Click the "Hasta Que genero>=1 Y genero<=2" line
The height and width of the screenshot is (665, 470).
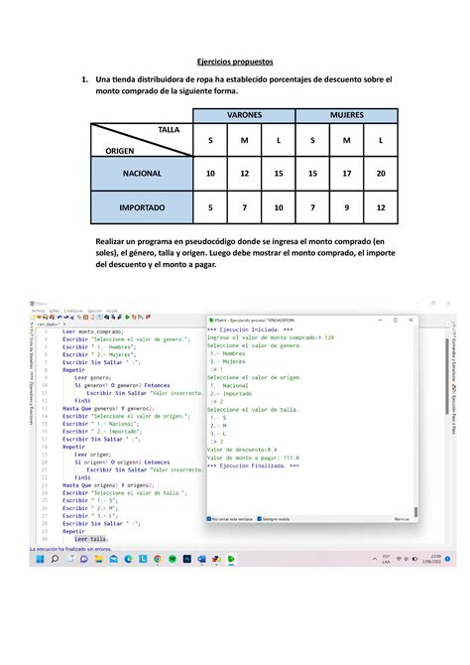point(108,408)
